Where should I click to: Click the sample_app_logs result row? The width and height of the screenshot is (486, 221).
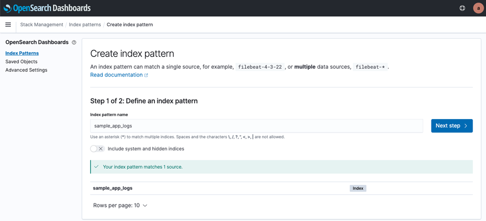[x=113, y=188]
